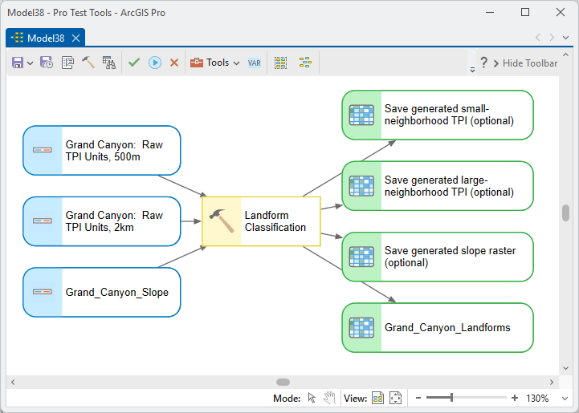Click the Fit to Window view icon
This screenshot has width=579, height=413.
point(395,399)
